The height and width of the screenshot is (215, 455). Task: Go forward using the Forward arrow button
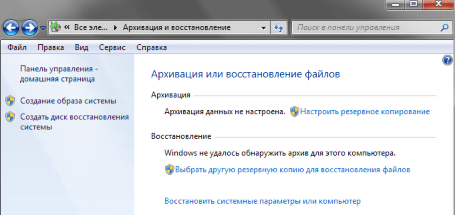[x=30, y=28]
